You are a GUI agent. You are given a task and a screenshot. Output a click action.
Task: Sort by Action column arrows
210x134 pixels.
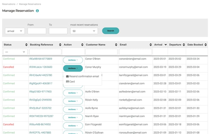82,45
